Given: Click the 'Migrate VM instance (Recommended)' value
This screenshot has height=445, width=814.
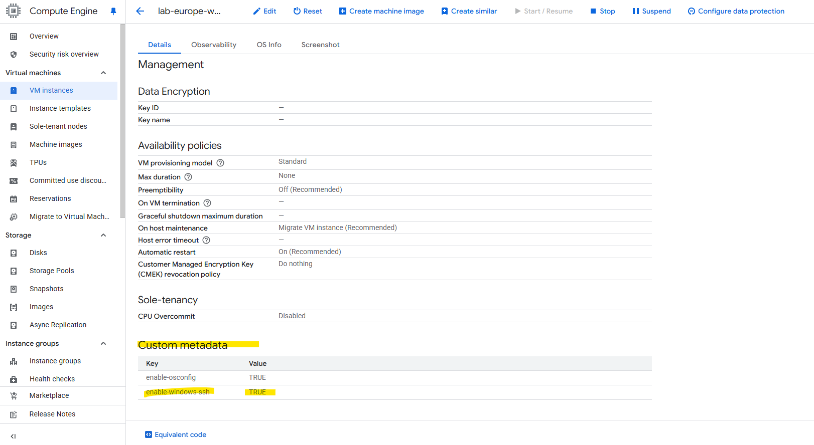Looking at the screenshot, I should click(338, 228).
